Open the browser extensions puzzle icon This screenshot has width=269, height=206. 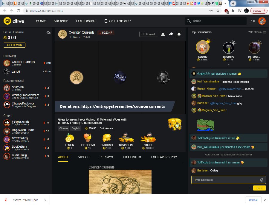pos(233,11)
